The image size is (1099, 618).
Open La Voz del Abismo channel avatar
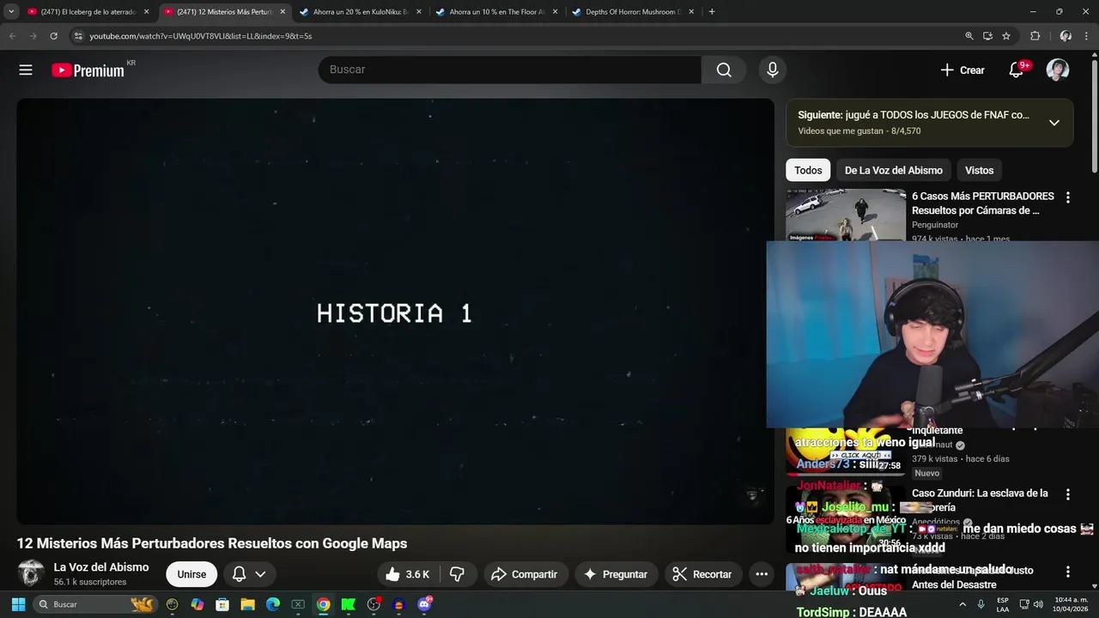pyautogui.click(x=31, y=573)
